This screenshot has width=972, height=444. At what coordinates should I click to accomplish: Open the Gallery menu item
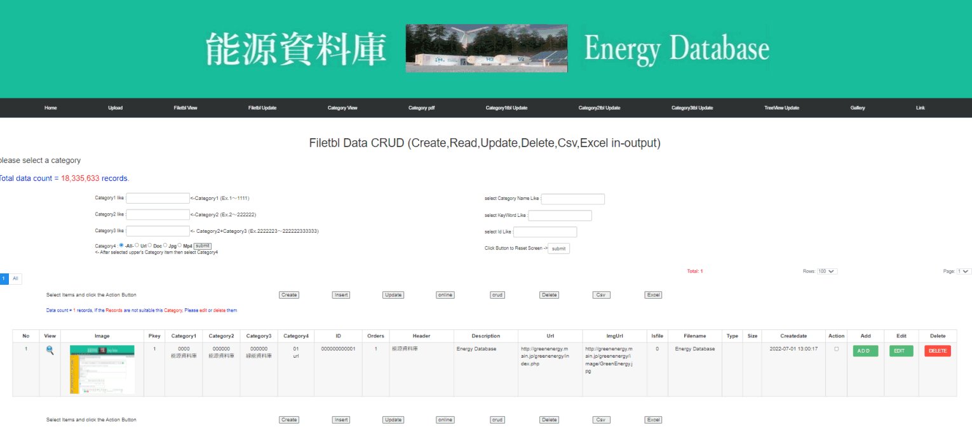click(x=858, y=108)
